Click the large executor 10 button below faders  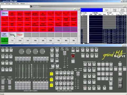(47, 85)
